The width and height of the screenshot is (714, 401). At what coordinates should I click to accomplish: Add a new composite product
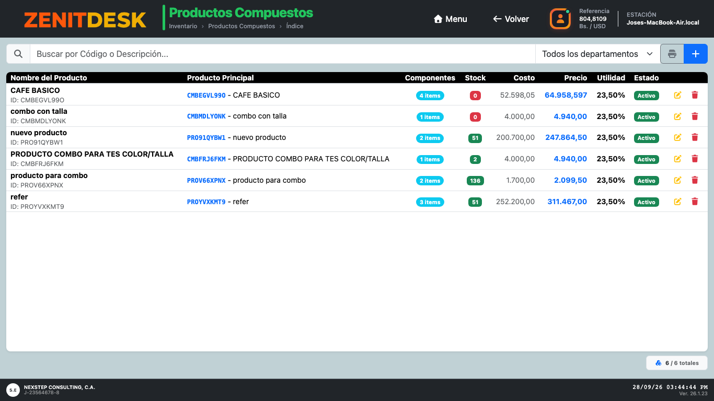[696, 54]
